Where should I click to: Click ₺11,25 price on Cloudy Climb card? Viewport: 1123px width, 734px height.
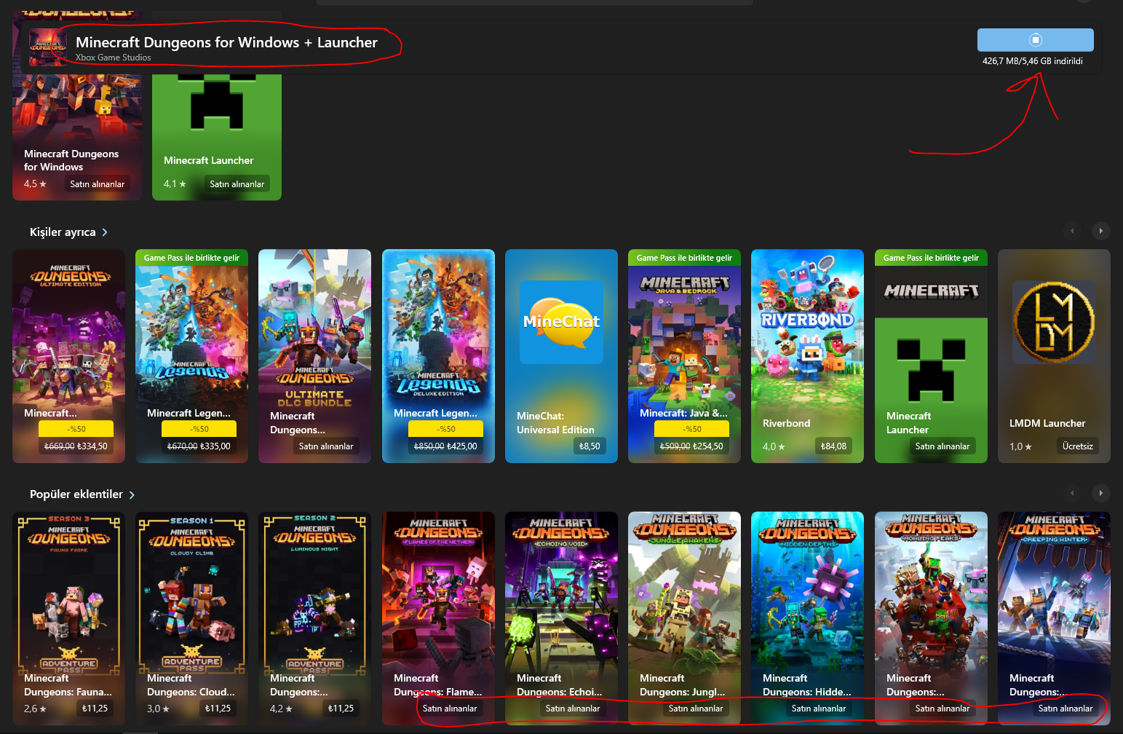(x=218, y=709)
